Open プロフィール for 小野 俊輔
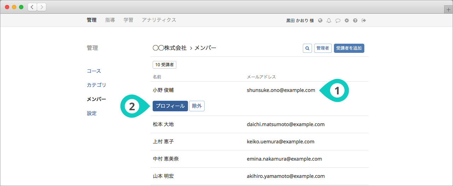This screenshot has width=453, height=186. pyautogui.click(x=170, y=106)
